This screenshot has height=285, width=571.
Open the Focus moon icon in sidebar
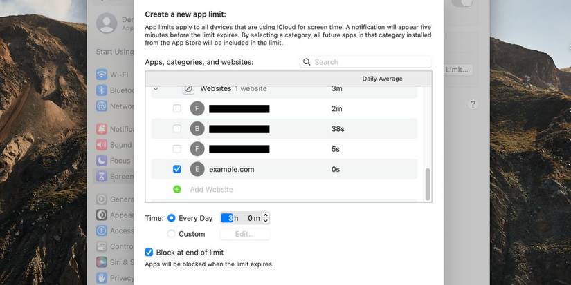point(102,161)
